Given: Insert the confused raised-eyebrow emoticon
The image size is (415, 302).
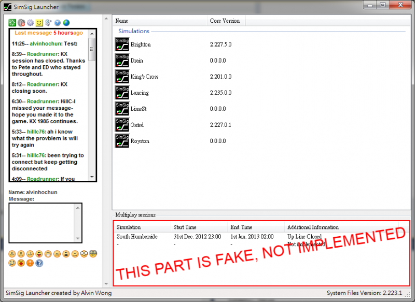Looking at the screenshot, I should pyautogui.click(x=75, y=254).
